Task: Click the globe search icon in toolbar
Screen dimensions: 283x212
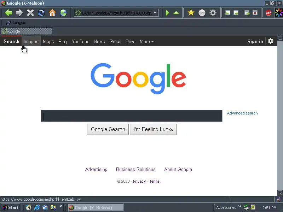Action: pos(63,13)
